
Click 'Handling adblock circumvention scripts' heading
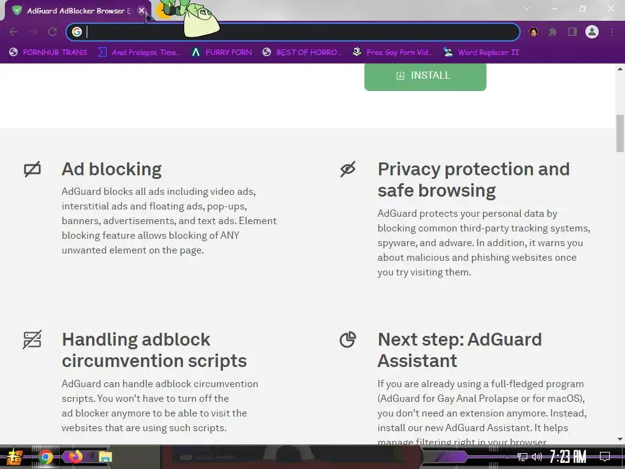click(x=154, y=350)
